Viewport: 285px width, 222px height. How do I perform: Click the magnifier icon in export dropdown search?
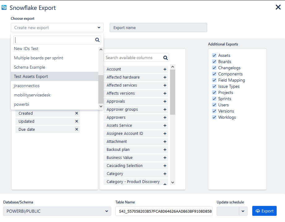click(x=97, y=40)
